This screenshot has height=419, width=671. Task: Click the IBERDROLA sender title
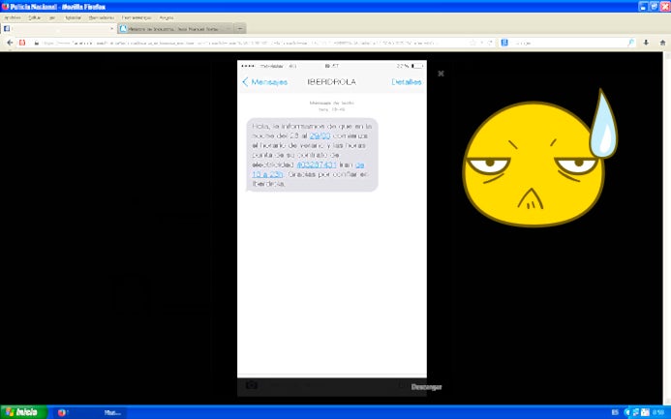tap(332, 82)
